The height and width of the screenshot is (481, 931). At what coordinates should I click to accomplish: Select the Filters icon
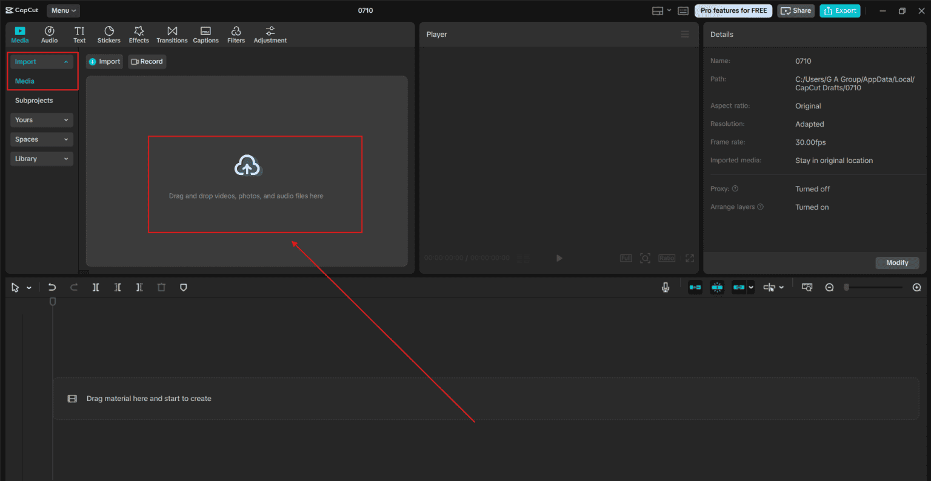pos(236,33)
